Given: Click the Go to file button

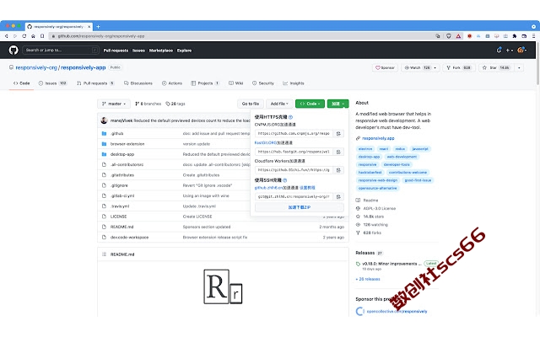Looking at the screenshot, I should [x=251, y=104].
